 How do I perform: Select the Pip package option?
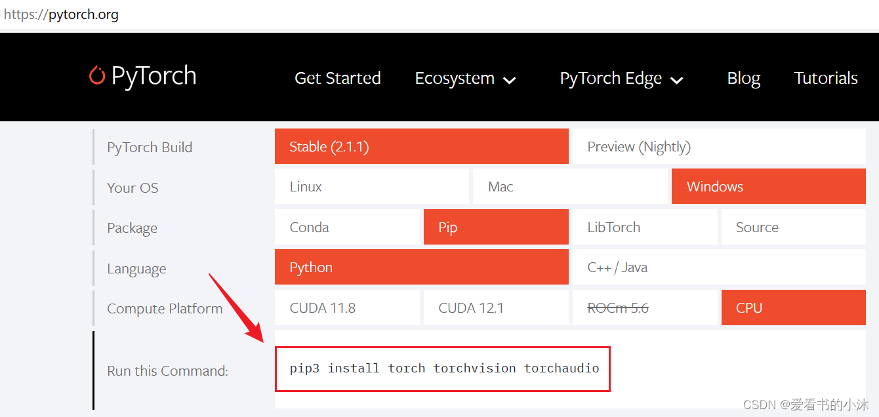pos(496,227)
